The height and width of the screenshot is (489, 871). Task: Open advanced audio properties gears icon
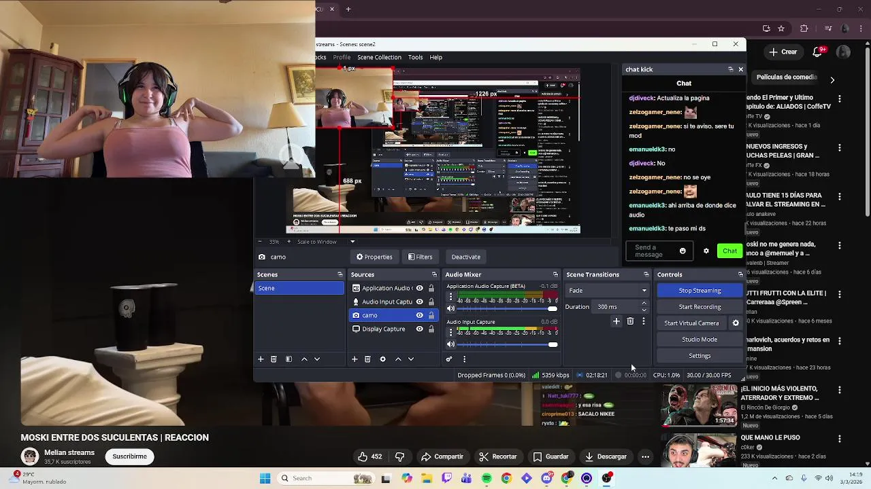pos(449,359)
